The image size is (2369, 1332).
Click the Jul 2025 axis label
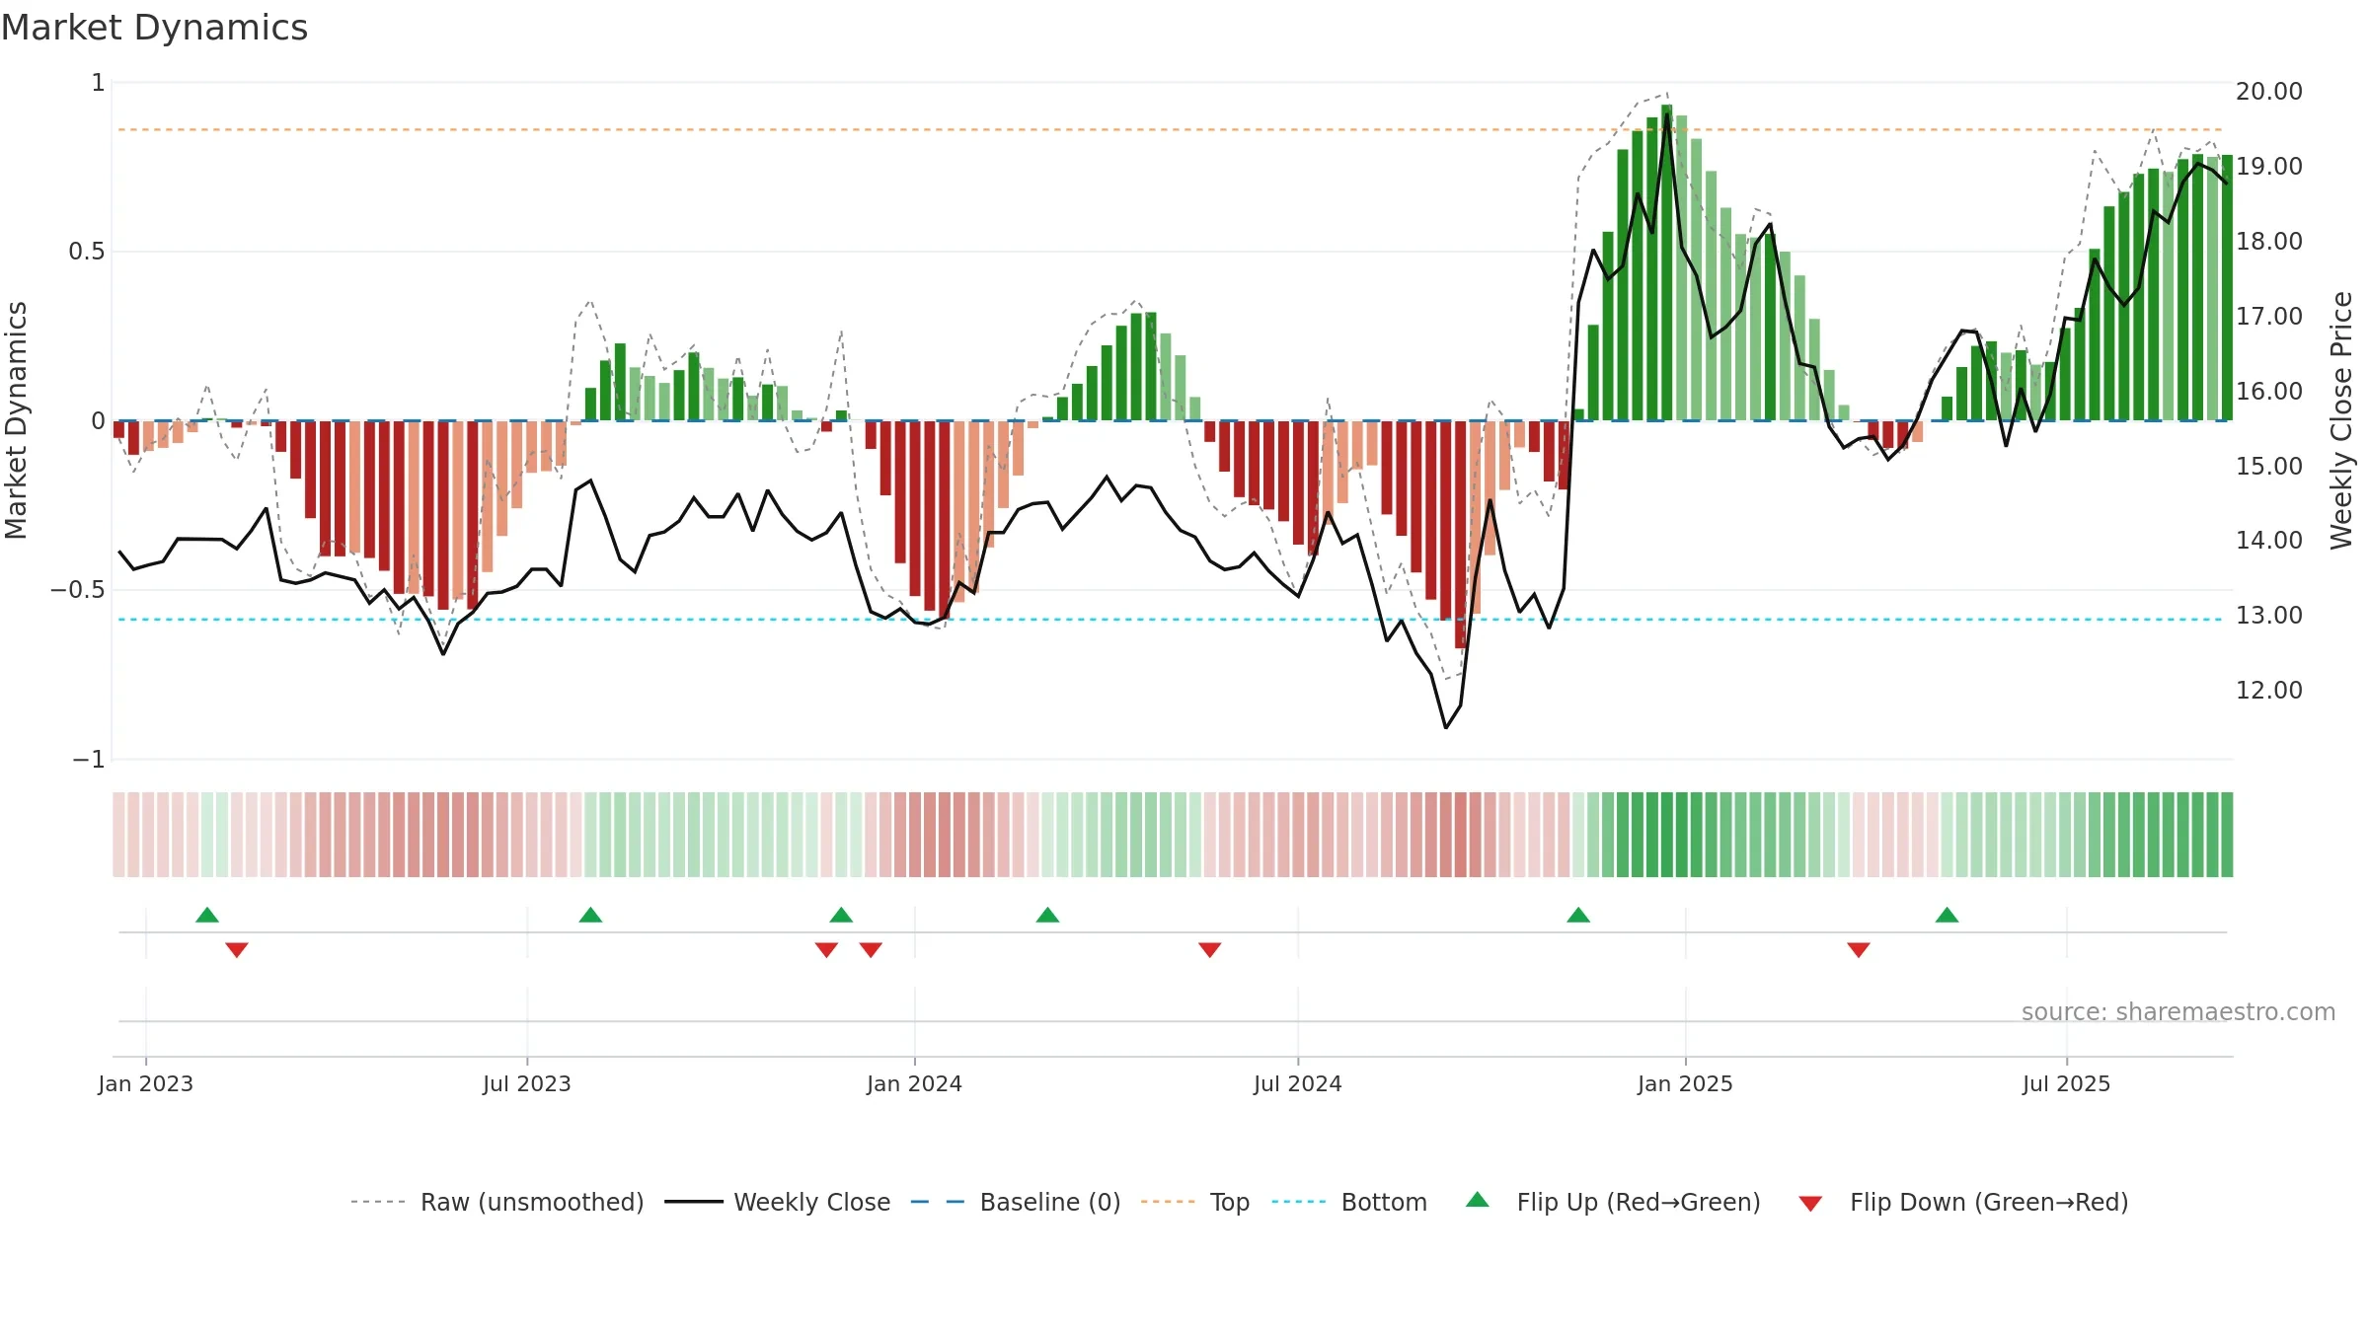(2067, 1083)
